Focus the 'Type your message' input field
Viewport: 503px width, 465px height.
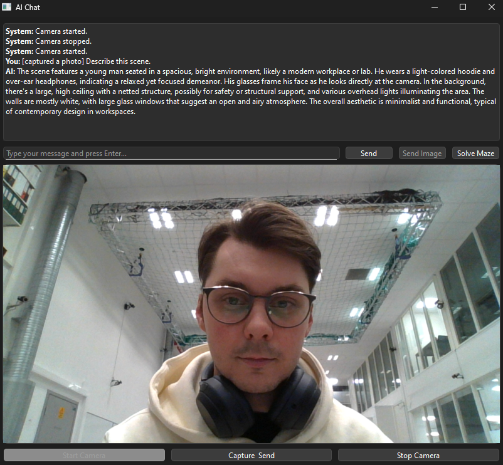[171, 154]
